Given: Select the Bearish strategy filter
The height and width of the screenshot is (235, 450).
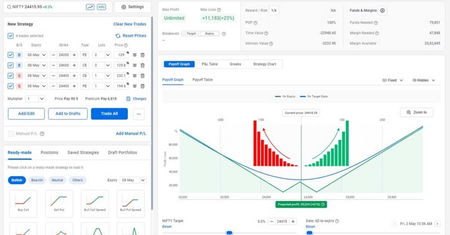Looking at the screenshot, I should point(37,180).
